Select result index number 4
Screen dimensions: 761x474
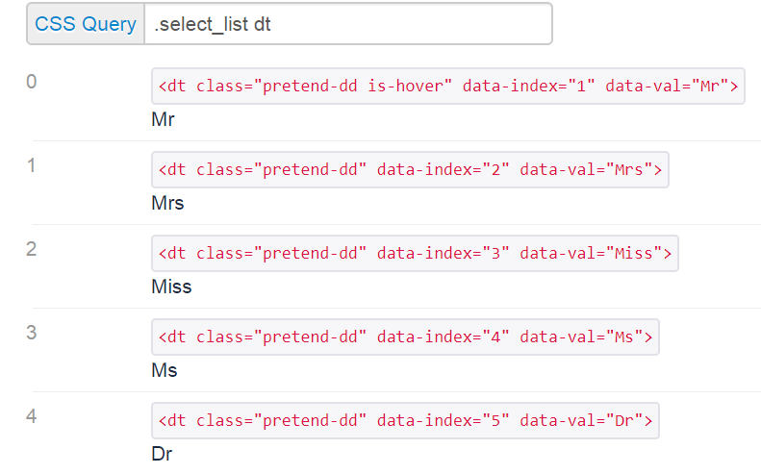(x=32, y=417)
